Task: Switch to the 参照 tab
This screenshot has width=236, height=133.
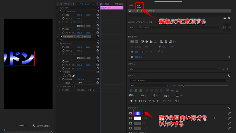Action: 131,6
